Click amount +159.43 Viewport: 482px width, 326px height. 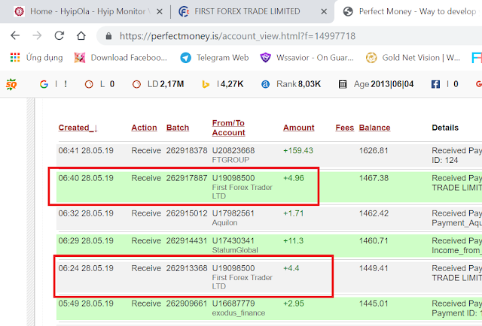298,150
